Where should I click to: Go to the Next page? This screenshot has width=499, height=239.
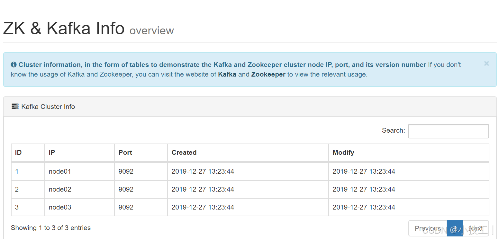click(476, 228)
